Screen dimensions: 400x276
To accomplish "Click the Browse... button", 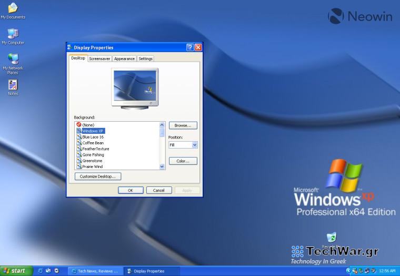I will [x=183, y=125].
